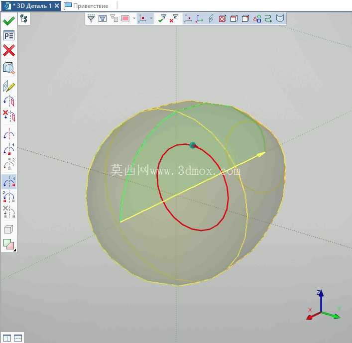
Task: Click the draw profile sketch pencil icon
Action: [9, 86]
